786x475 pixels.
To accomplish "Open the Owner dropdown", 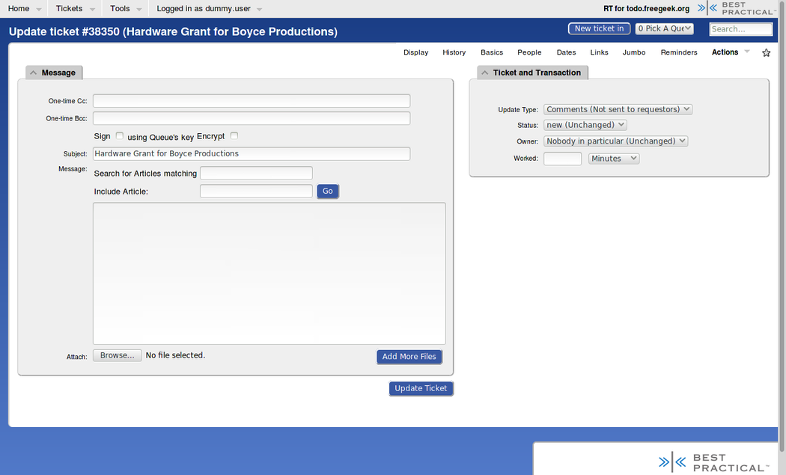I will pos(615,141).
